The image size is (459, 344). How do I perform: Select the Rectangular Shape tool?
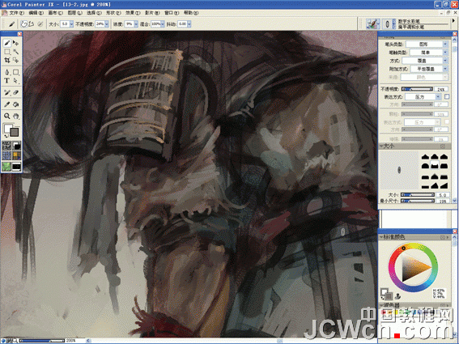[x=16, y=72]
